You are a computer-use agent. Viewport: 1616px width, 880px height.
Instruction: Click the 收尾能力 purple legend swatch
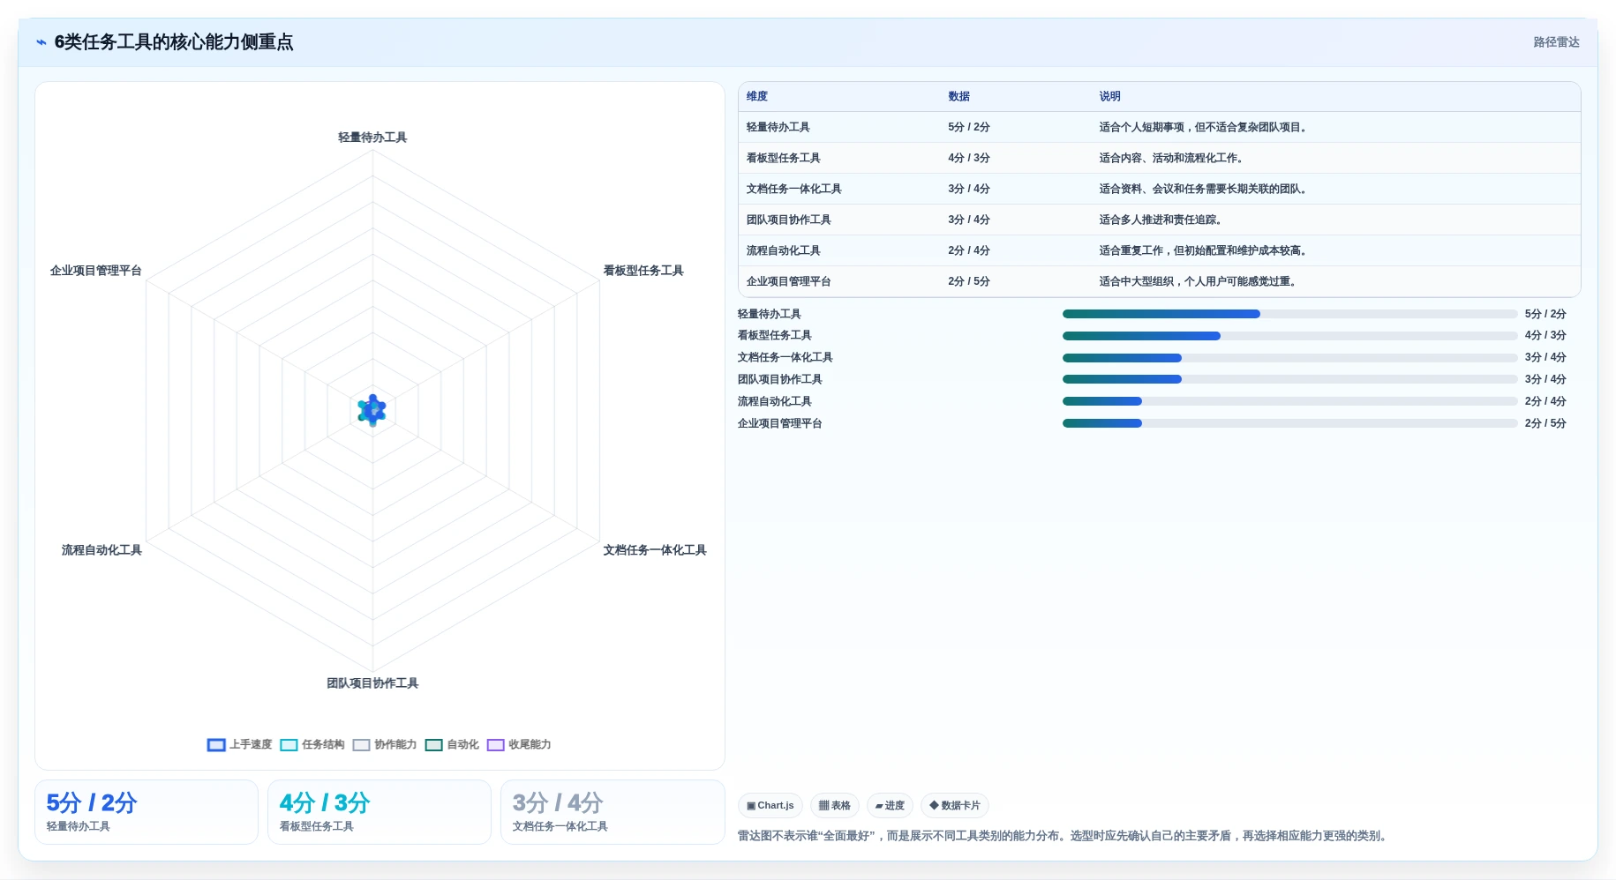pyautogui.click(x=496, y=745)
